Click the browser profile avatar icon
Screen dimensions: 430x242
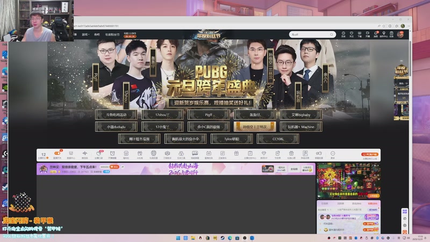pos(403,26)
